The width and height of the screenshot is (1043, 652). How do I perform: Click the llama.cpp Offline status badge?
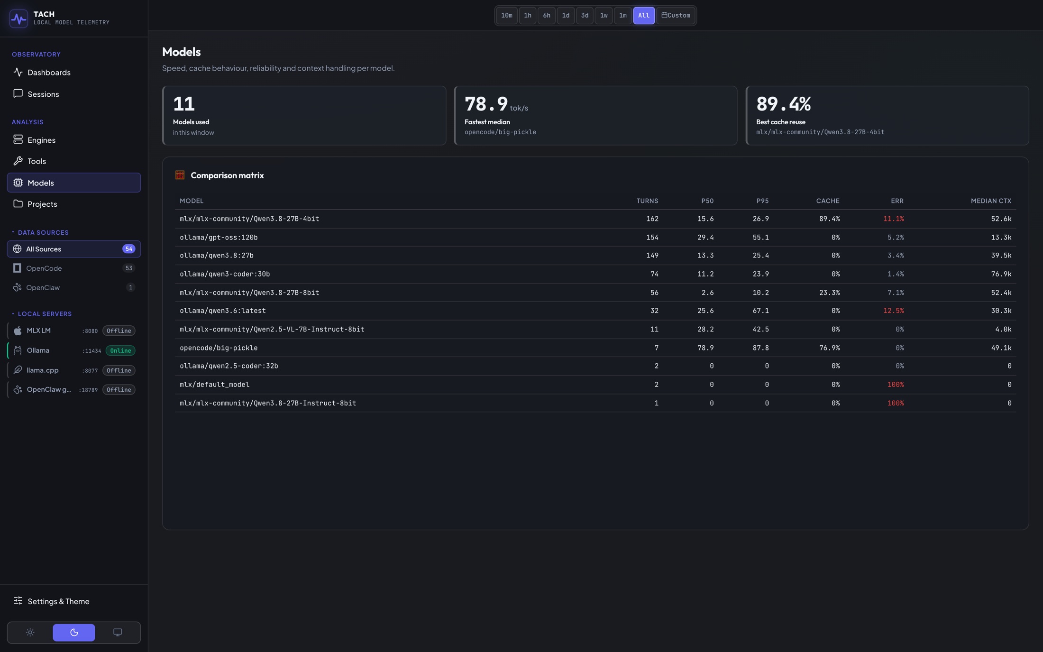click(119, 370)
